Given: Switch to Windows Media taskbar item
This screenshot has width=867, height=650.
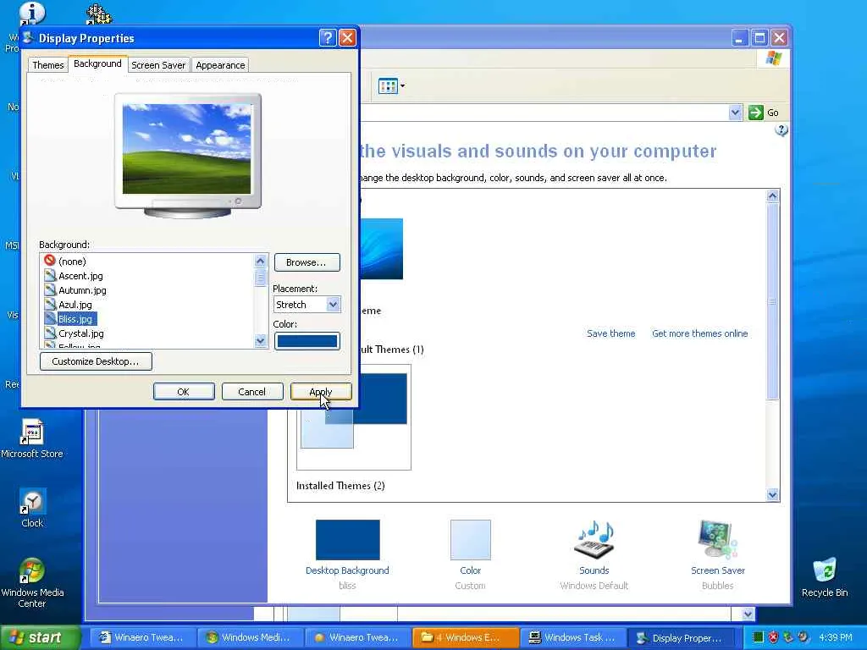Looking at the screenshot, I should coord(250,637).
